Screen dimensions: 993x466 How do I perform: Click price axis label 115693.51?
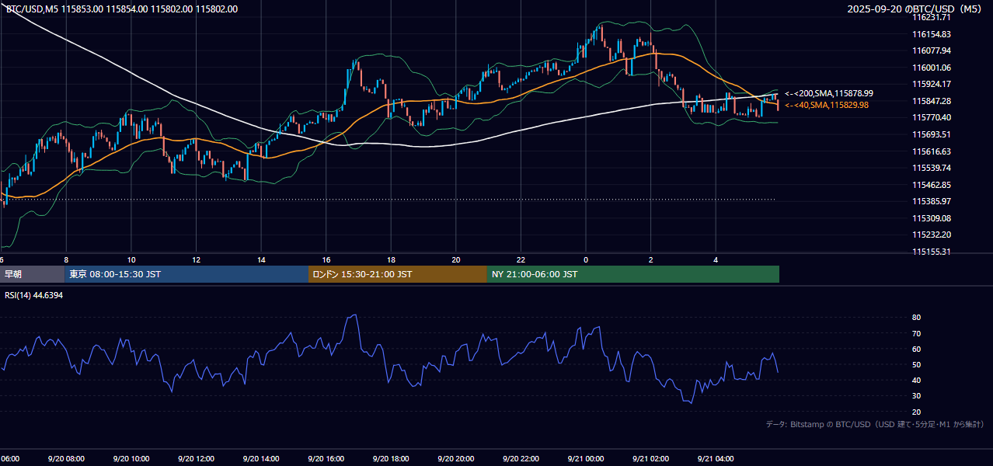coord(932,134)
